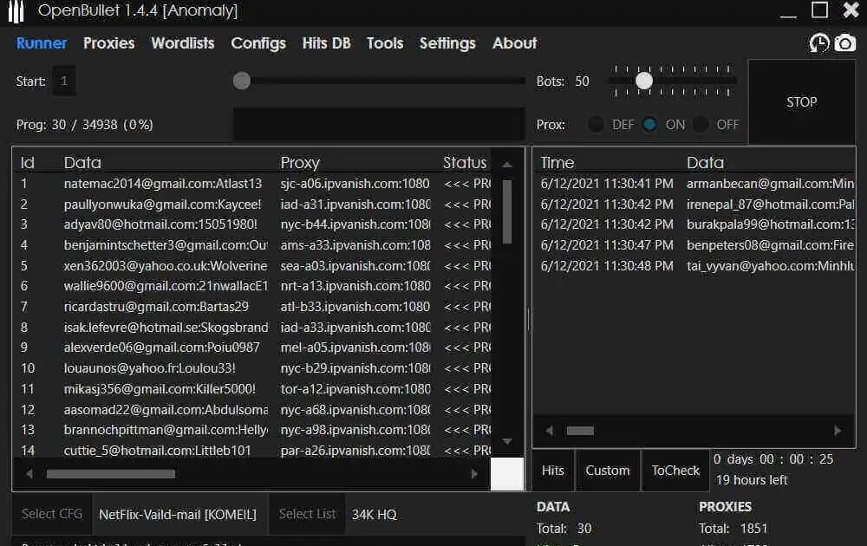The height and width of the screenshot is (546, 867).
Task: Click the Start number input field
Action: pyautogui.click(x=64, y=81)
